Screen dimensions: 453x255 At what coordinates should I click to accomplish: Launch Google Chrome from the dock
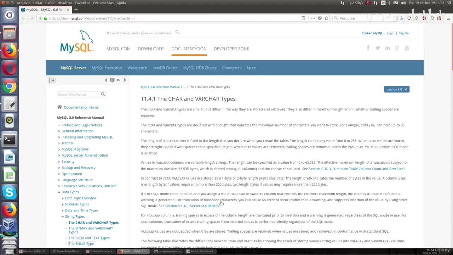[x=9, y=86]
